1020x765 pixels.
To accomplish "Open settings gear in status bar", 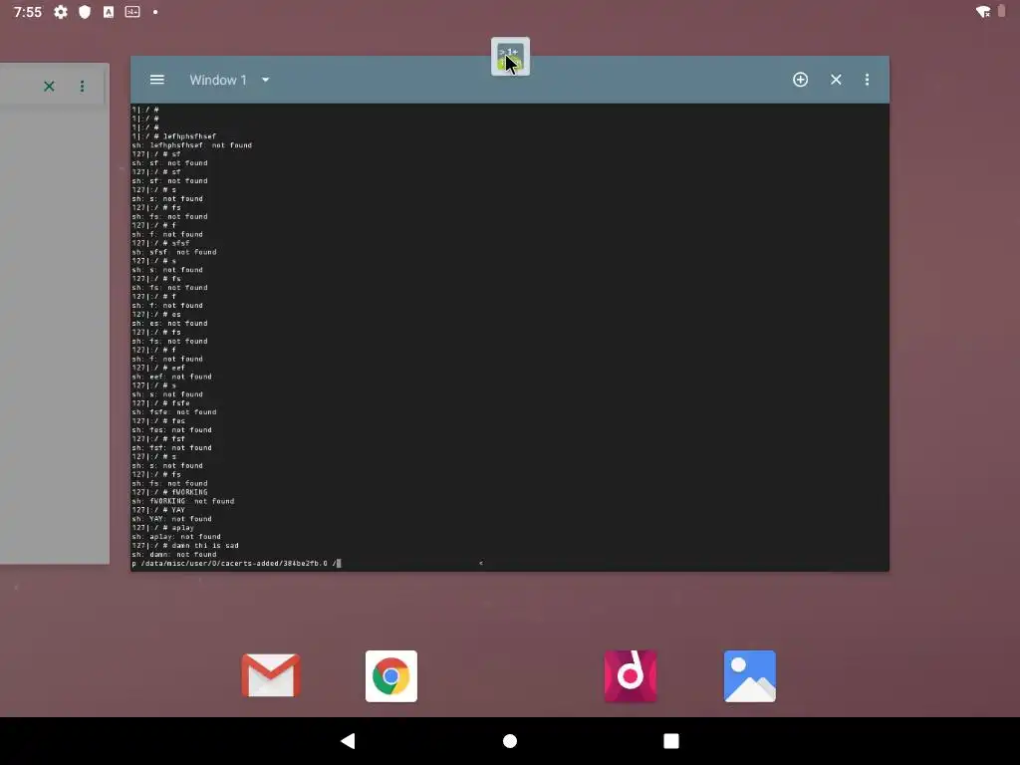I will point(61,12).
